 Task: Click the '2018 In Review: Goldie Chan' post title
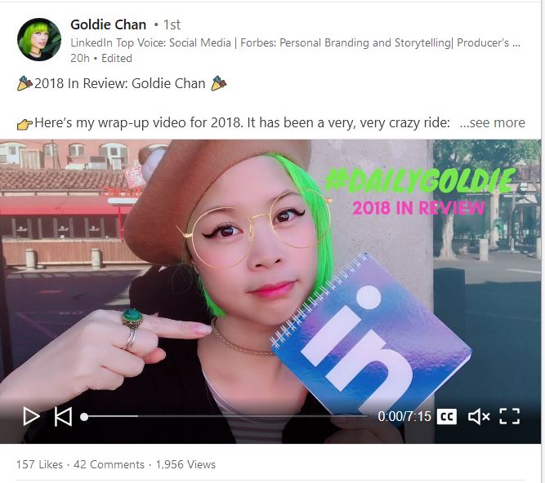[120, 83]
